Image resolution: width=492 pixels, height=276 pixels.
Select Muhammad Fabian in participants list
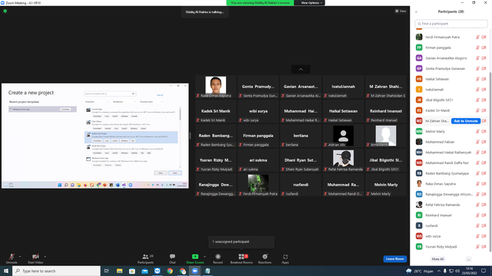tap(450, 142)
